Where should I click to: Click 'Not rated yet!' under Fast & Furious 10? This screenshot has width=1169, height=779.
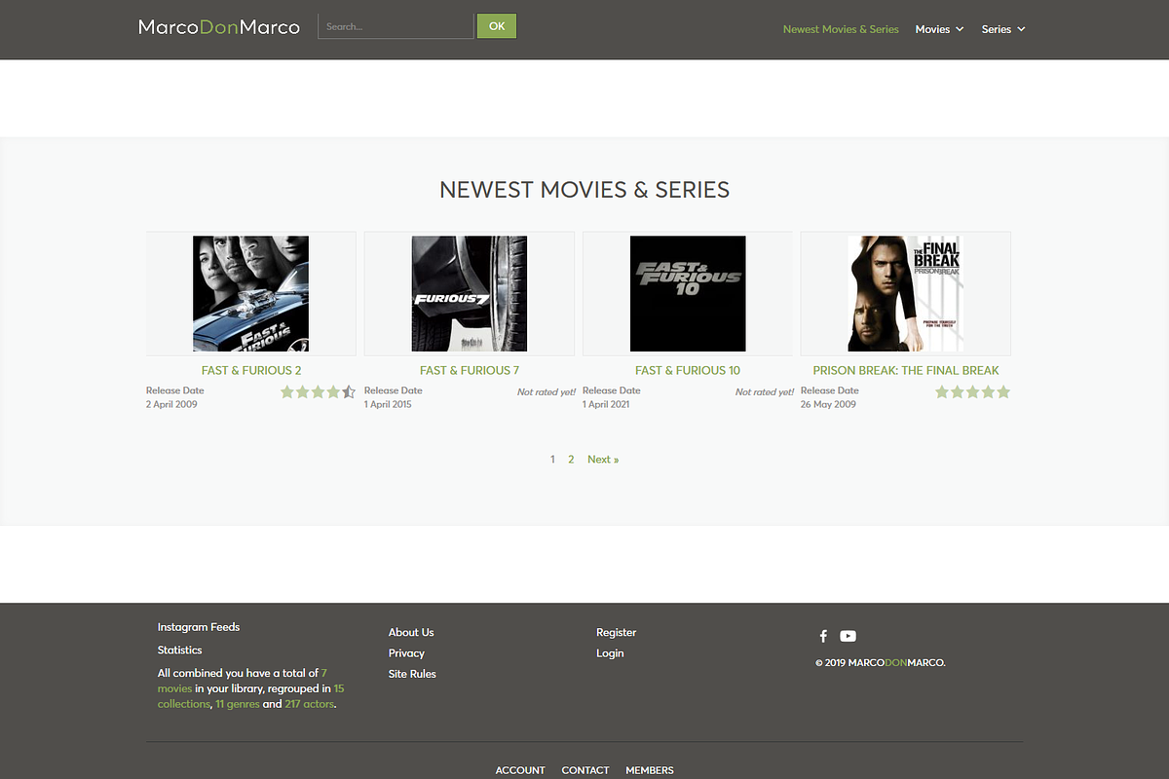point(765,391)
